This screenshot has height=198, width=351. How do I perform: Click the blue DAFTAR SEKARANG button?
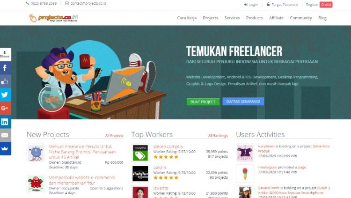pos(243,102)
